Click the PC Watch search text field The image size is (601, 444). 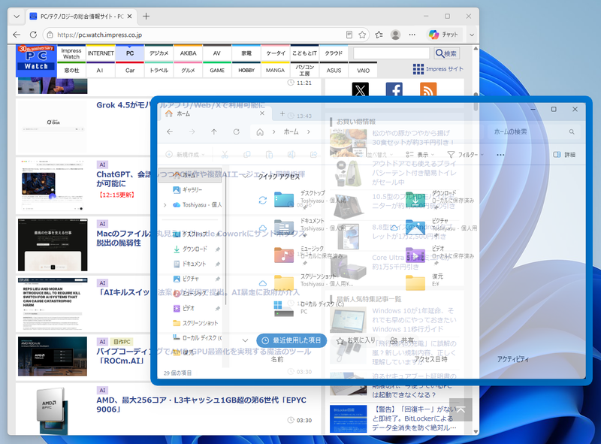click(391, 53)
